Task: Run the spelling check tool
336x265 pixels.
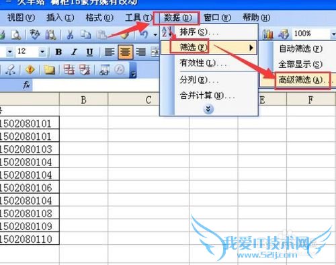Action: [x=35, y=35]
